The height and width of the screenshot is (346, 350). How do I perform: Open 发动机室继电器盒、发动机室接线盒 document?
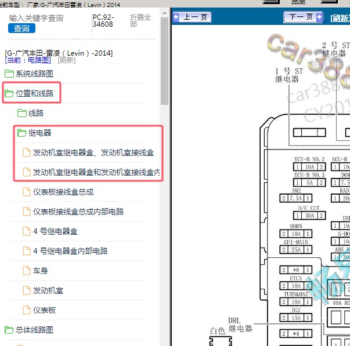pos(93,152)
